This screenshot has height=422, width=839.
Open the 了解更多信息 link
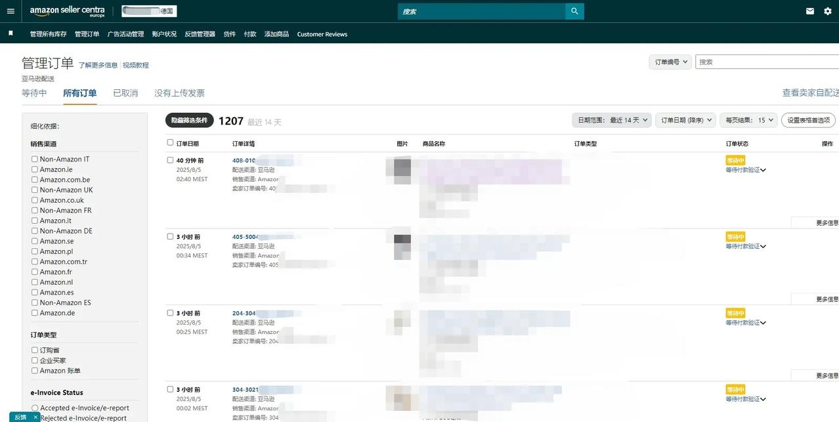(98, 65)
